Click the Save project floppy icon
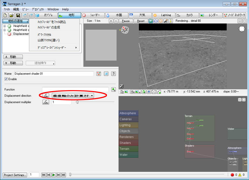This screenshot has width=249, height=180. 18,15
